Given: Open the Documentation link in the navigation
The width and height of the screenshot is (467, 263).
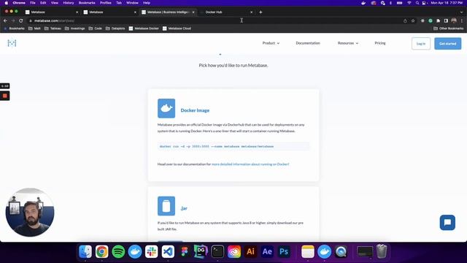Looking at the screenshot, I should (x=308, y=43).
